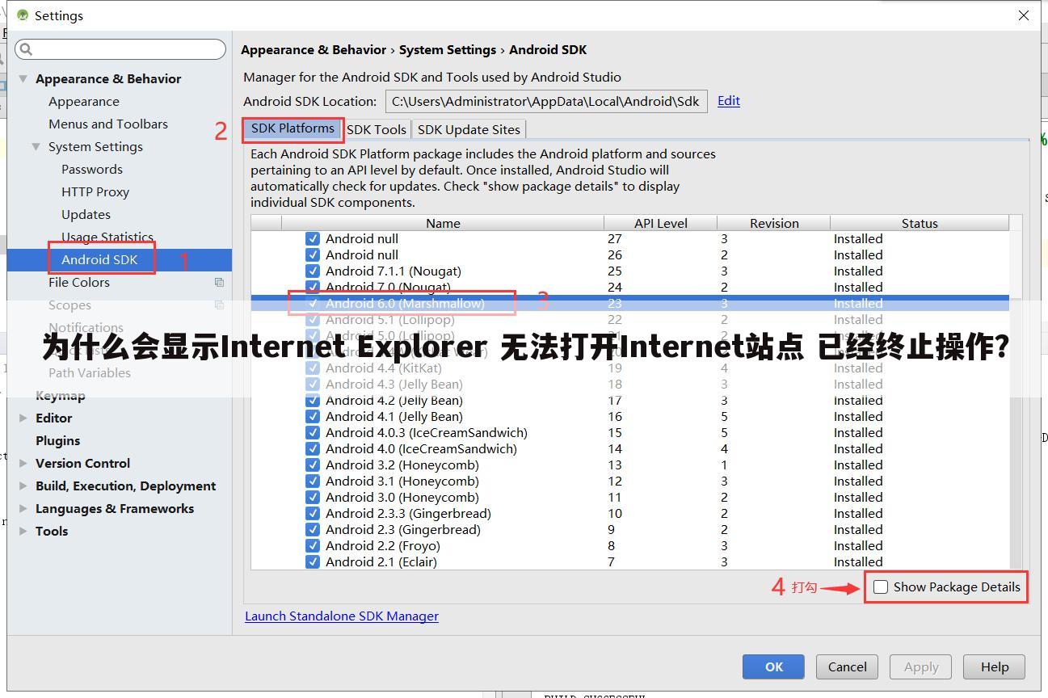Select Android 2.3 (Gingerbread) row
This screenshot has height=698, width=1048.
pyautogui.click(x=630, y=529)
